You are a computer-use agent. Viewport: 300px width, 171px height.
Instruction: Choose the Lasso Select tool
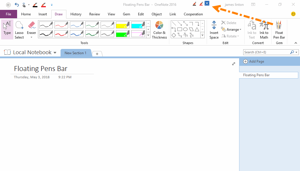pyautogui.click(x=19, y=30)
